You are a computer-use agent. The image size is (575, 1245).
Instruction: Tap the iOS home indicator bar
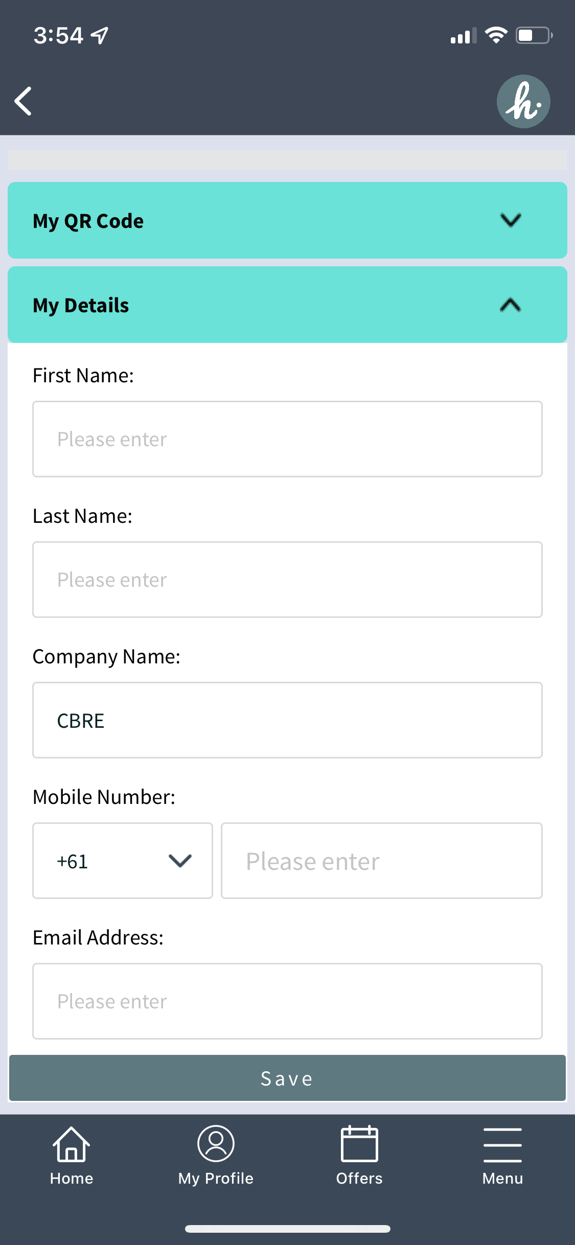coord(287,1229)
